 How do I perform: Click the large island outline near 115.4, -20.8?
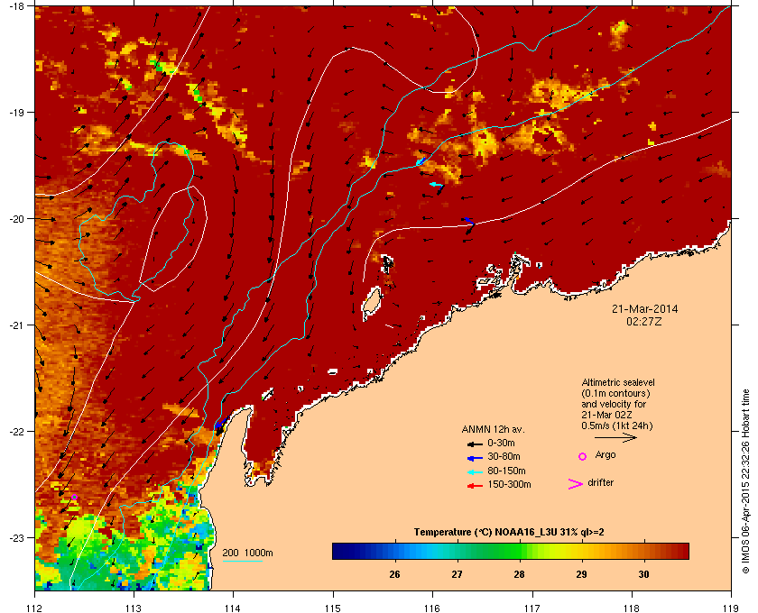[x=372, y=304]
